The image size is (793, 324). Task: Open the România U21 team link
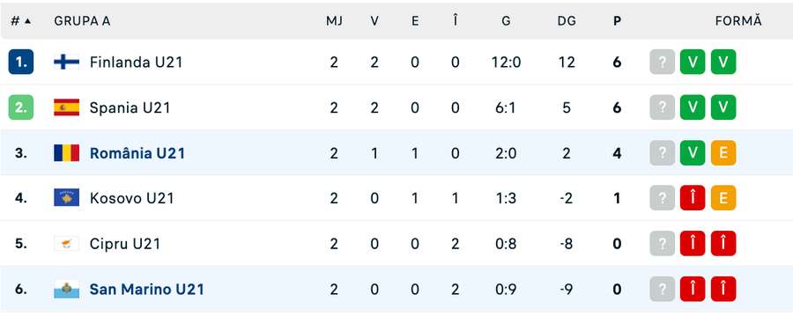[x=137, y=153]
